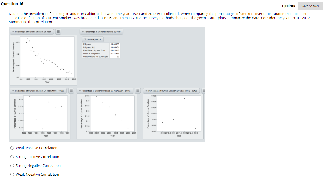Click the lowest data point in the 2001 - 2006 scatterplot
This screenshot has height=185, width=329.
coord(128,128)
